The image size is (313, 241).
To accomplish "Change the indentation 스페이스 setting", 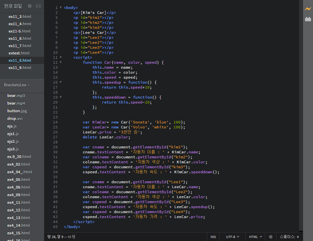I will (287, 237).
